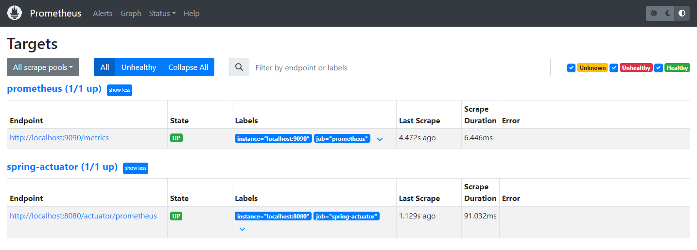
Task: Collapse prometheus pool with show less
Action: click(x=120, y=90)
